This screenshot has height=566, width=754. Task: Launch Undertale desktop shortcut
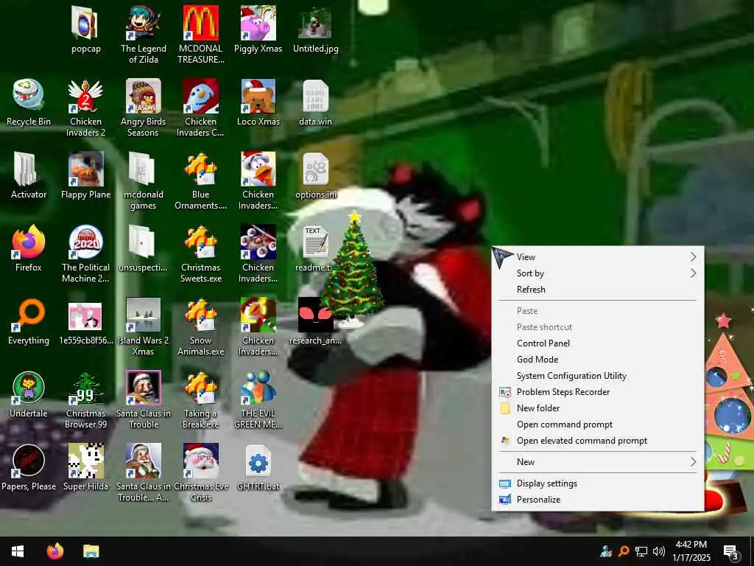29,388
